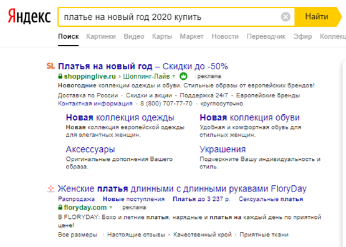This screenshot has height=247, width=346.
Task: Expand the dropdown arrow next to floryday.com
Action: click(x=111, y=208)
